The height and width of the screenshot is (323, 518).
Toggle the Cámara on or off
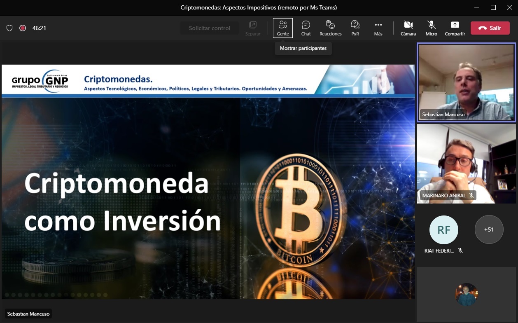408,28
